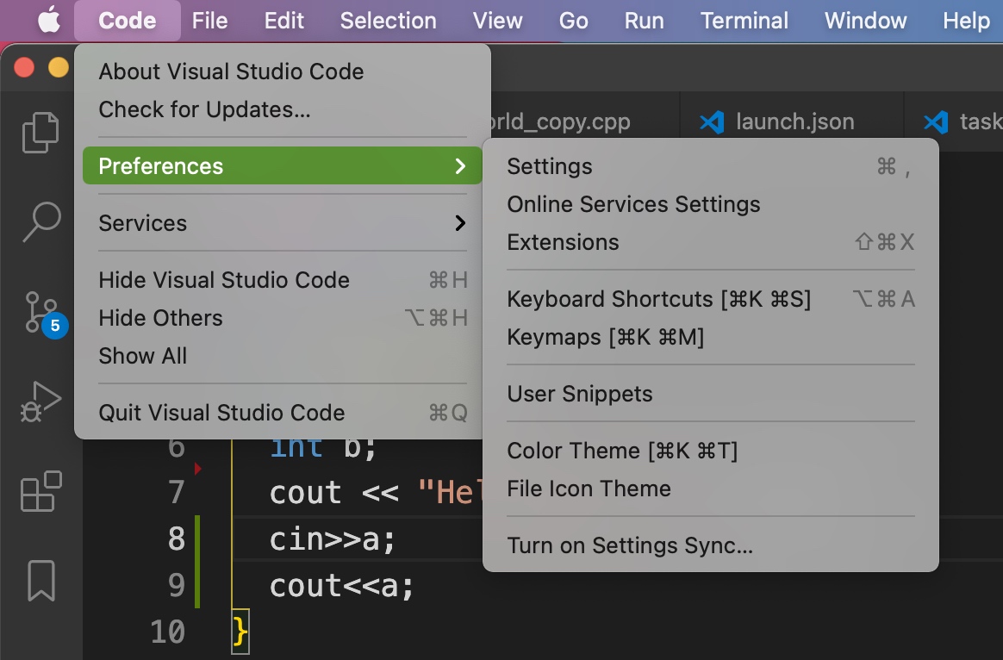The image size is (1003, 660).
Task: Open the Extensions icon in activity bar
Action: click(x=40, y=492)
